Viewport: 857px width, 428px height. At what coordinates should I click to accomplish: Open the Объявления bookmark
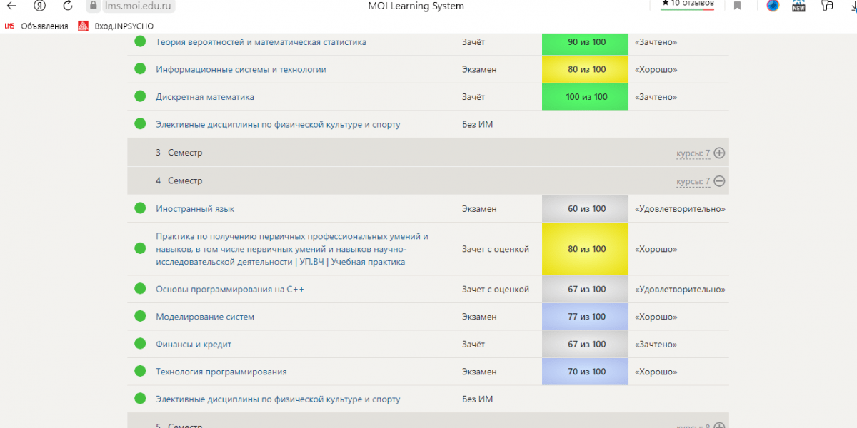pos(44,26)
